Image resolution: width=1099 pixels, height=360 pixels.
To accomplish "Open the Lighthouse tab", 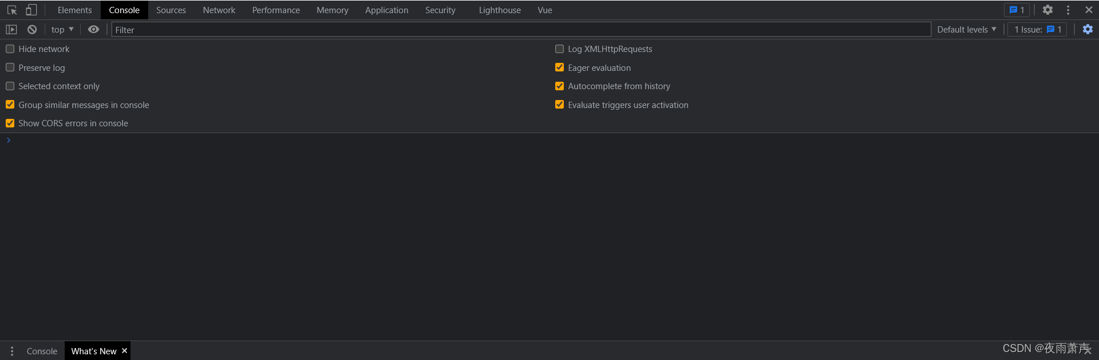I will [x=500, y=10].
